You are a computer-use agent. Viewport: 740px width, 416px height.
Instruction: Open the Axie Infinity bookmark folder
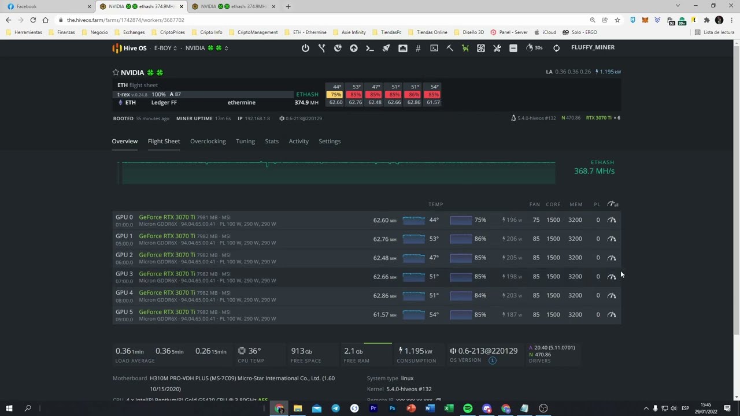coord(349,32)
